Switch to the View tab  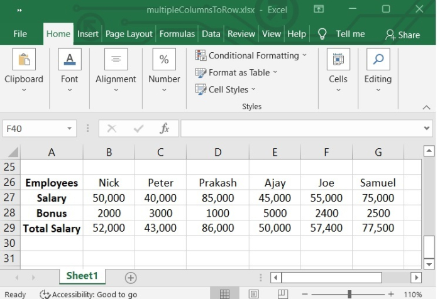point(272,34)
